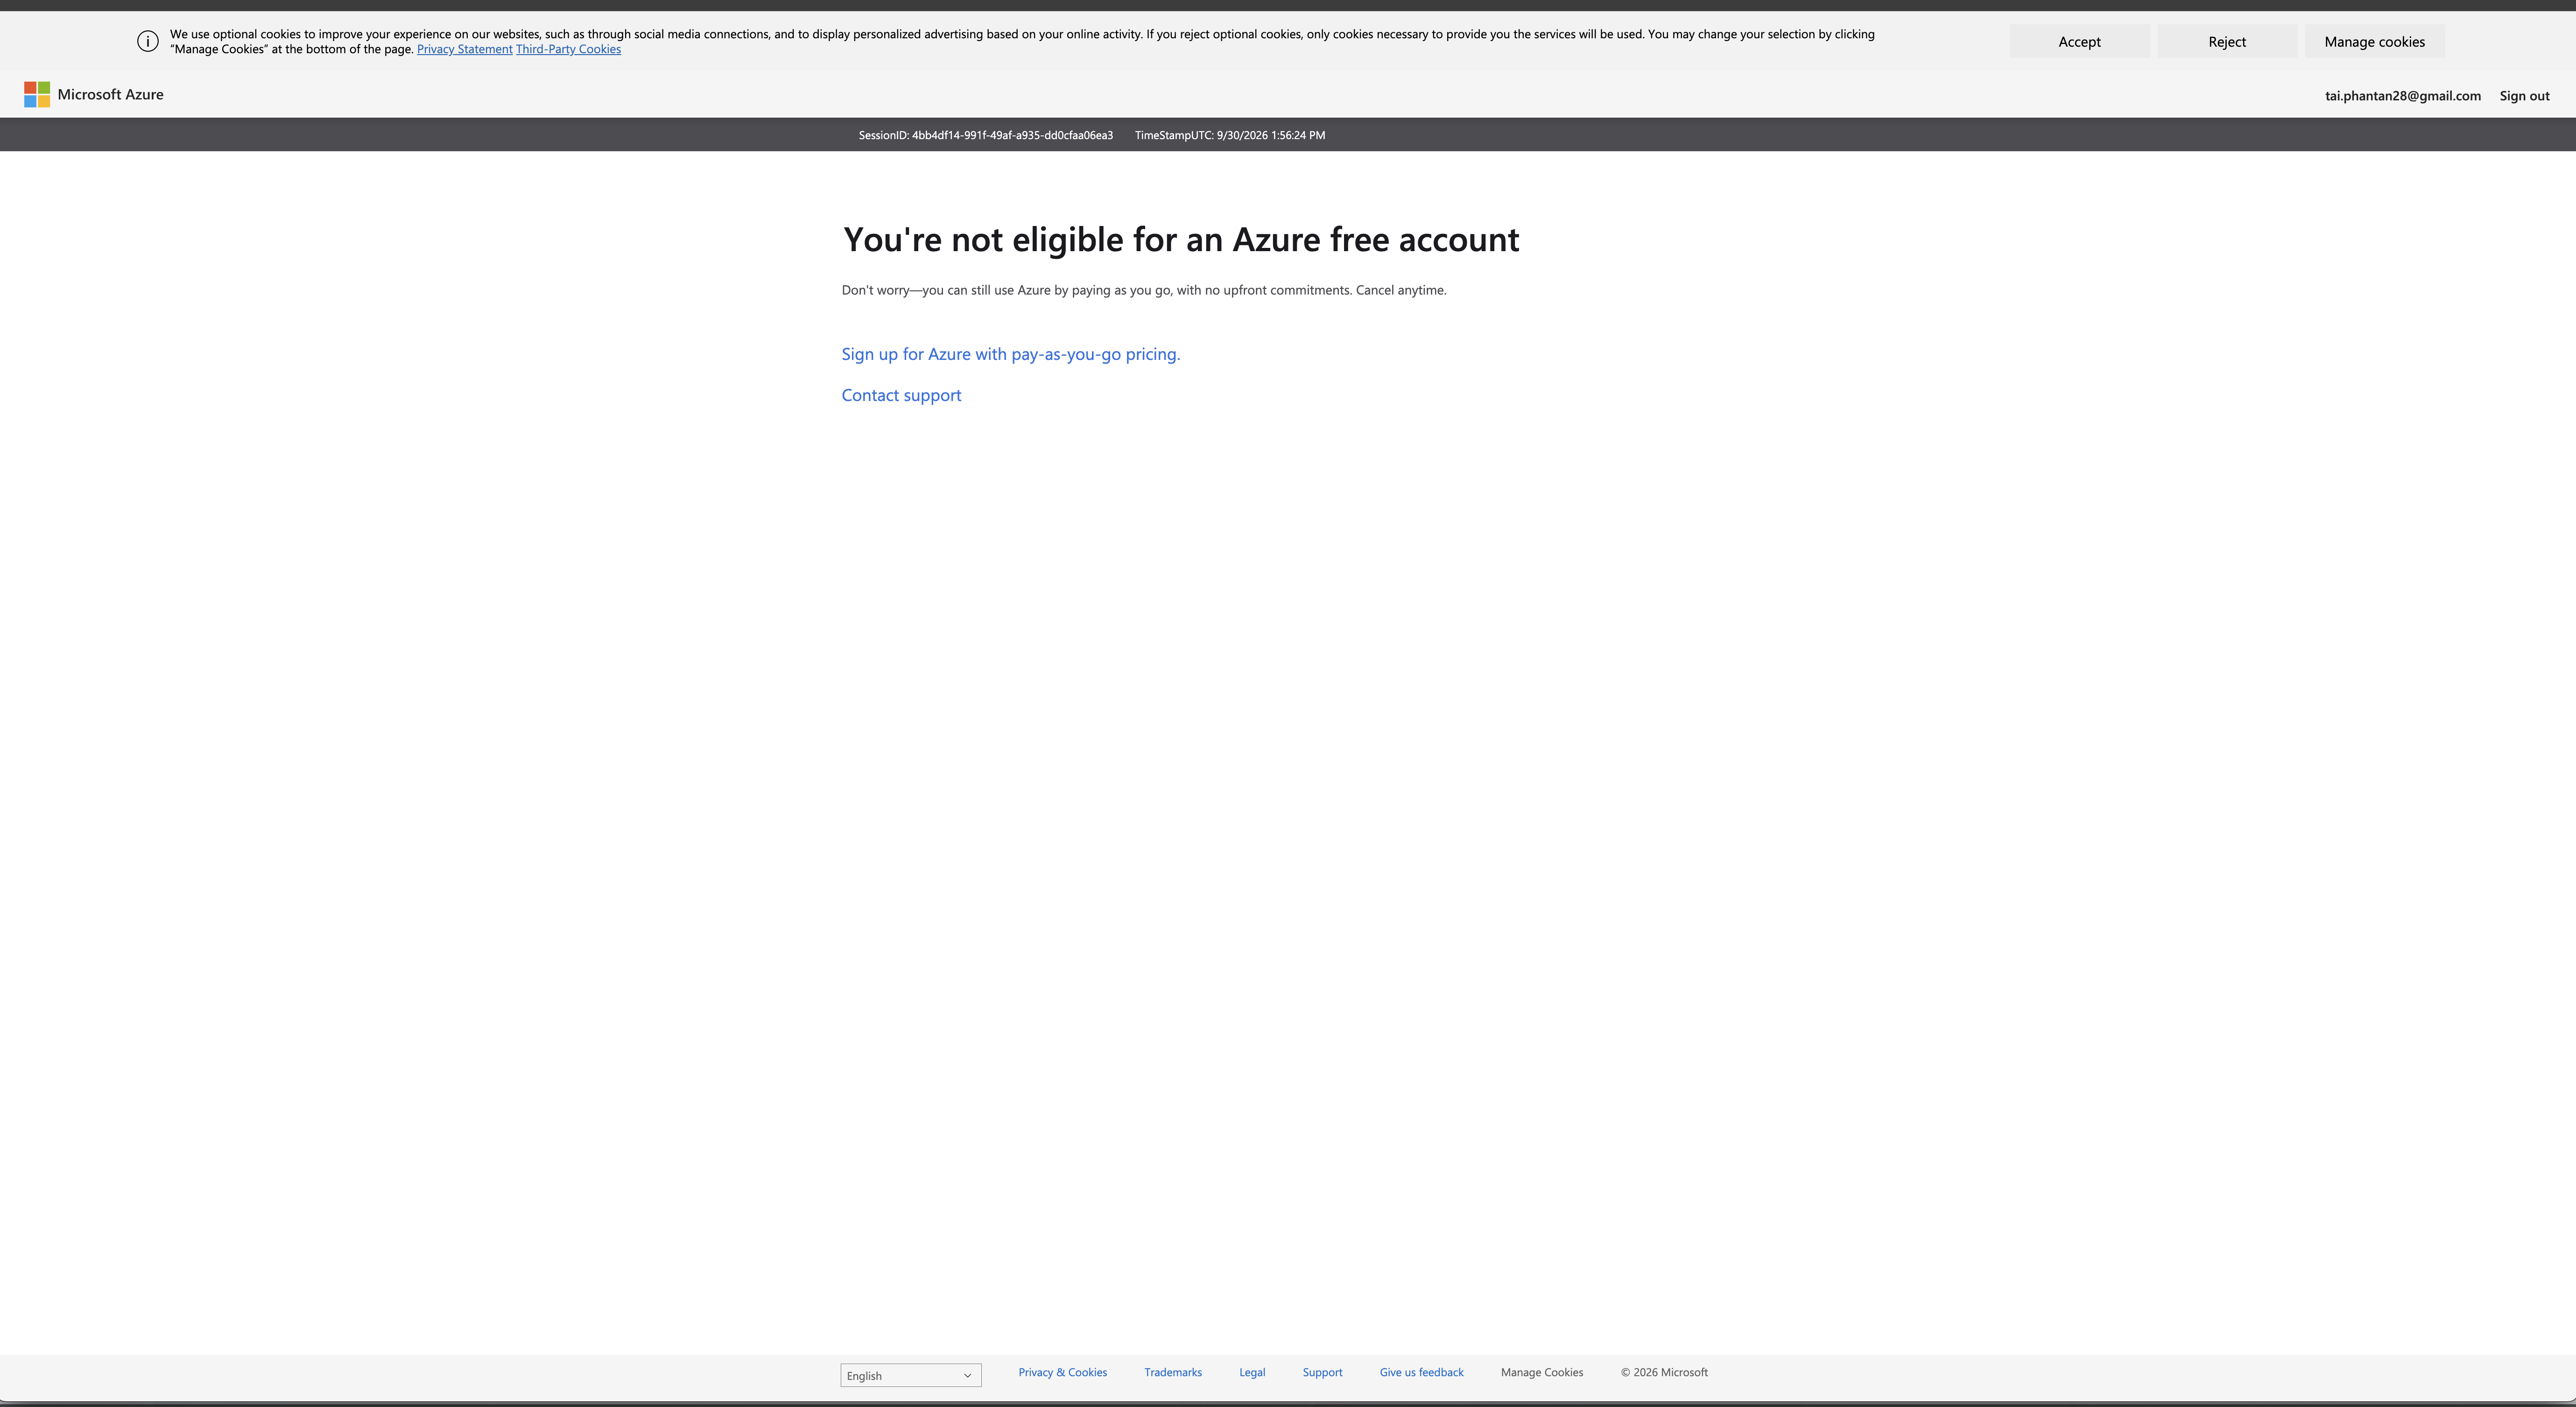Screen dimensions: 2576x1407
Task: Reject optional cookies
Action: [x=2227, y=42]
